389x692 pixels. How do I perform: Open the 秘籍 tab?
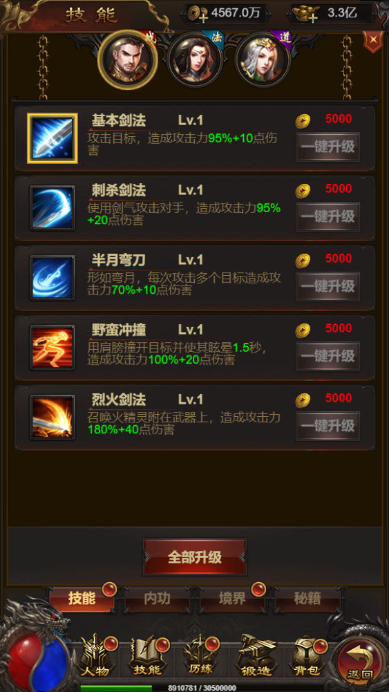click(x=307, y=599)
